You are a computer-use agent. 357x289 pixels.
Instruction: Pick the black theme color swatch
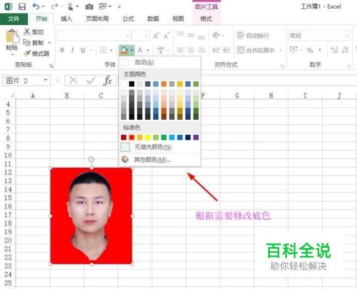pos(132,84)
